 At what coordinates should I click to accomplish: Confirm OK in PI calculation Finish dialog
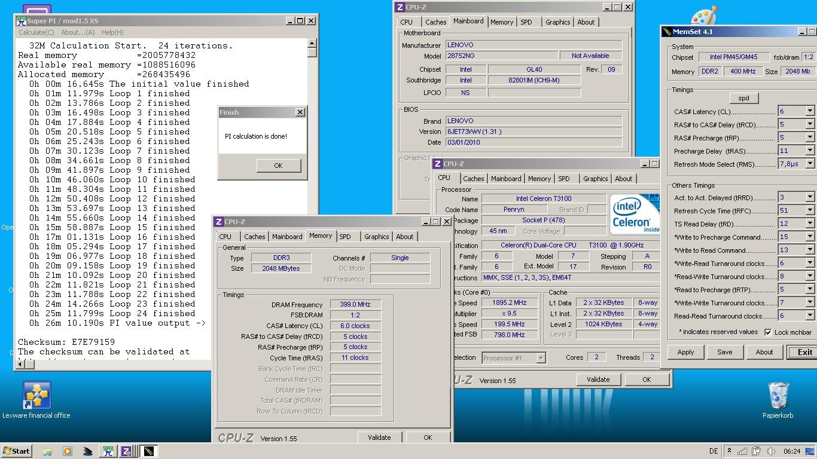[x=278, y=166]
